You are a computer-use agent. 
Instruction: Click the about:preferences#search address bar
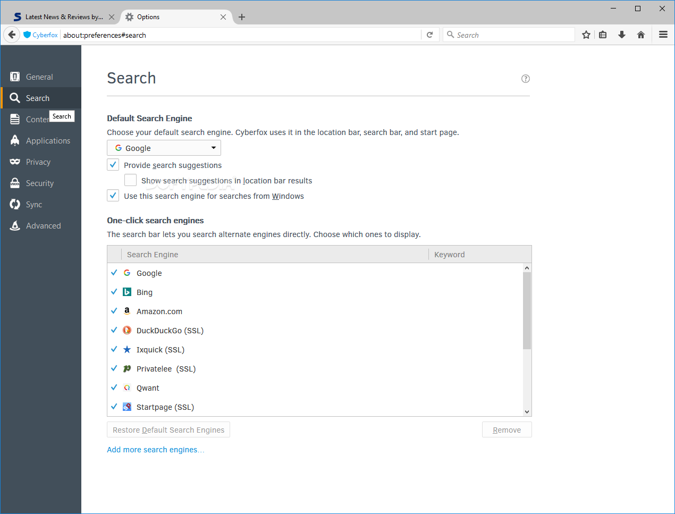pyautogui.click(x=242, y=35)
